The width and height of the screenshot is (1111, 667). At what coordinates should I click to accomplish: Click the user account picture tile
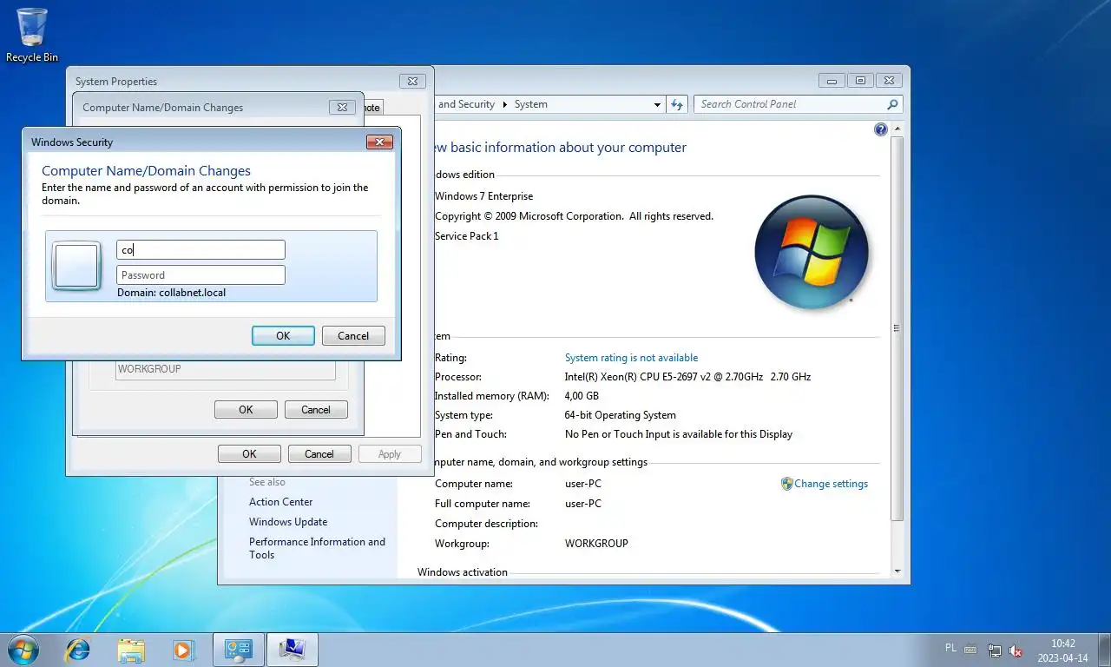point(76,266)
